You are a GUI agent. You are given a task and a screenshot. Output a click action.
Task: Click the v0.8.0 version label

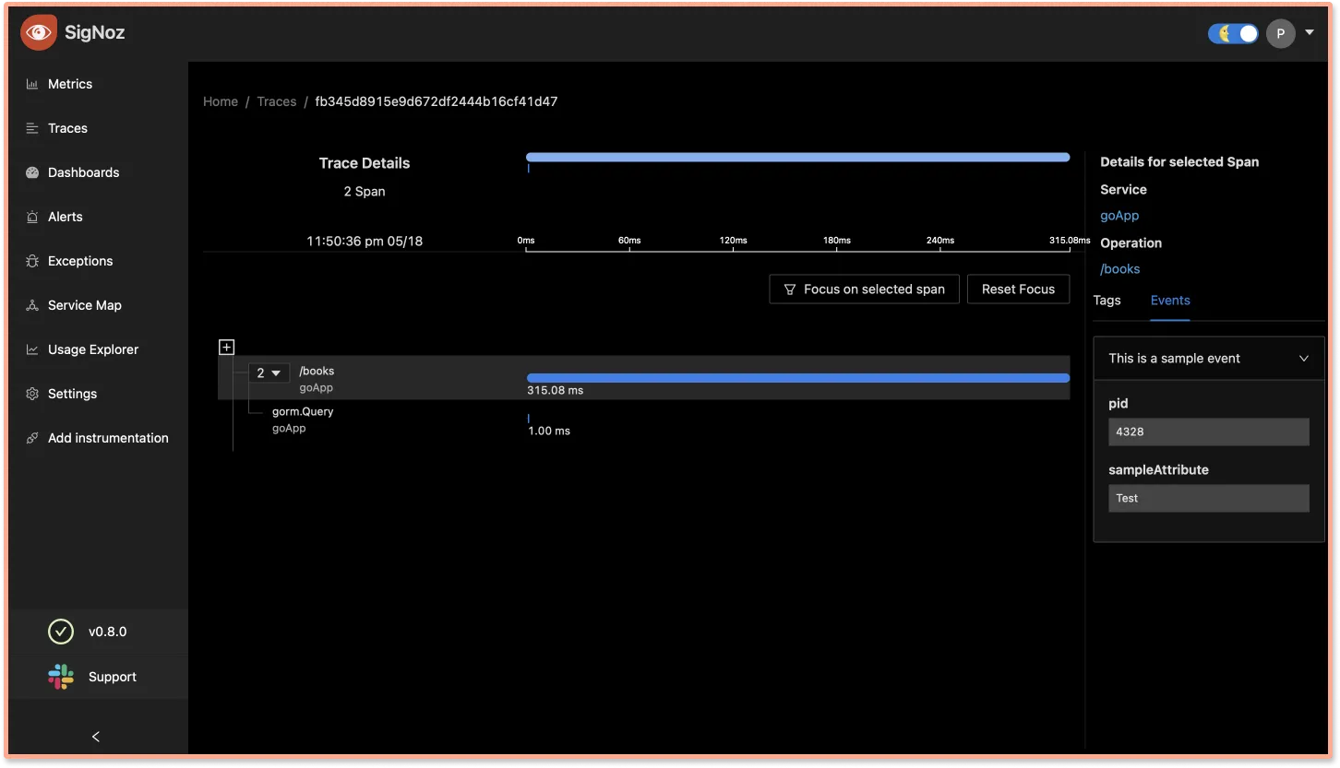tap(108, 632)
